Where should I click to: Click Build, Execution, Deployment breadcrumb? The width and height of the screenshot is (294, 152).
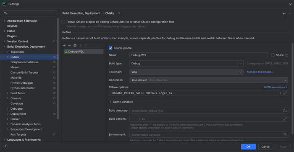(x=81, y=13)
